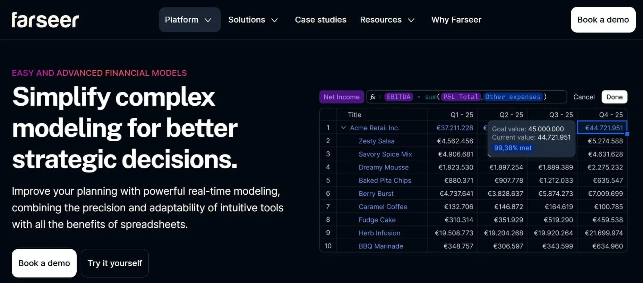This screenshot has width=643, height=283.
Task: Select Case studies in the navigation
Action: (320, 20)
